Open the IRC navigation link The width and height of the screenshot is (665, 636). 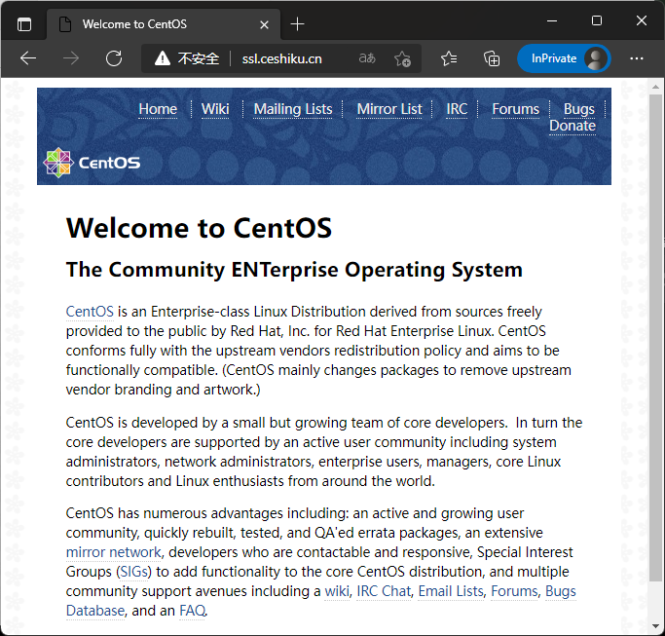457,109
